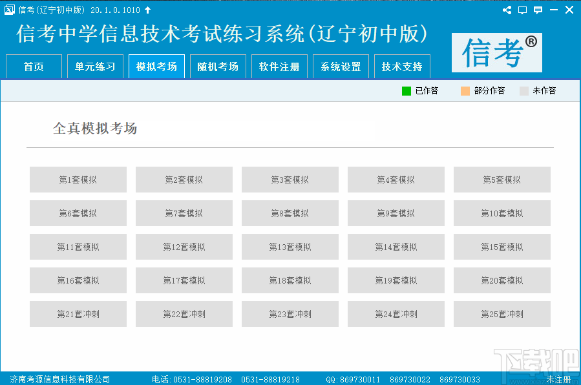The width and height of the screenshot is (581, 385).
Task: Start 第1套模拟 practice exam
Action: 78,180
